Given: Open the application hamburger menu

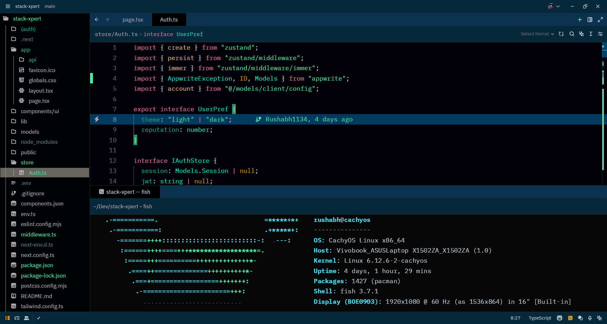Looking at the screenshot, I should click(x=8, y=6).
